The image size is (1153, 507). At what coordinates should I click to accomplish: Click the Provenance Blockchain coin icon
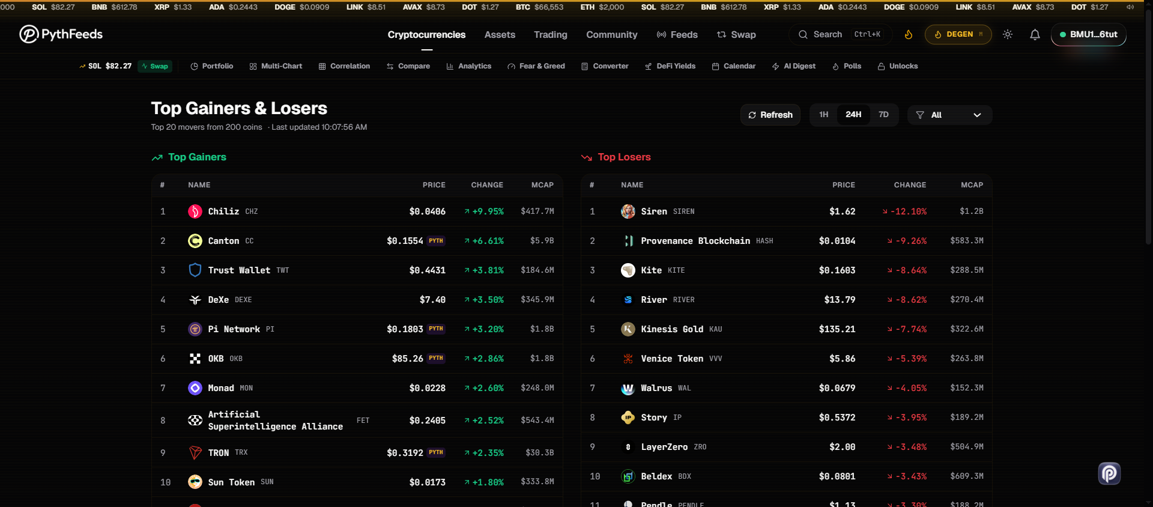tap(628, 241)
